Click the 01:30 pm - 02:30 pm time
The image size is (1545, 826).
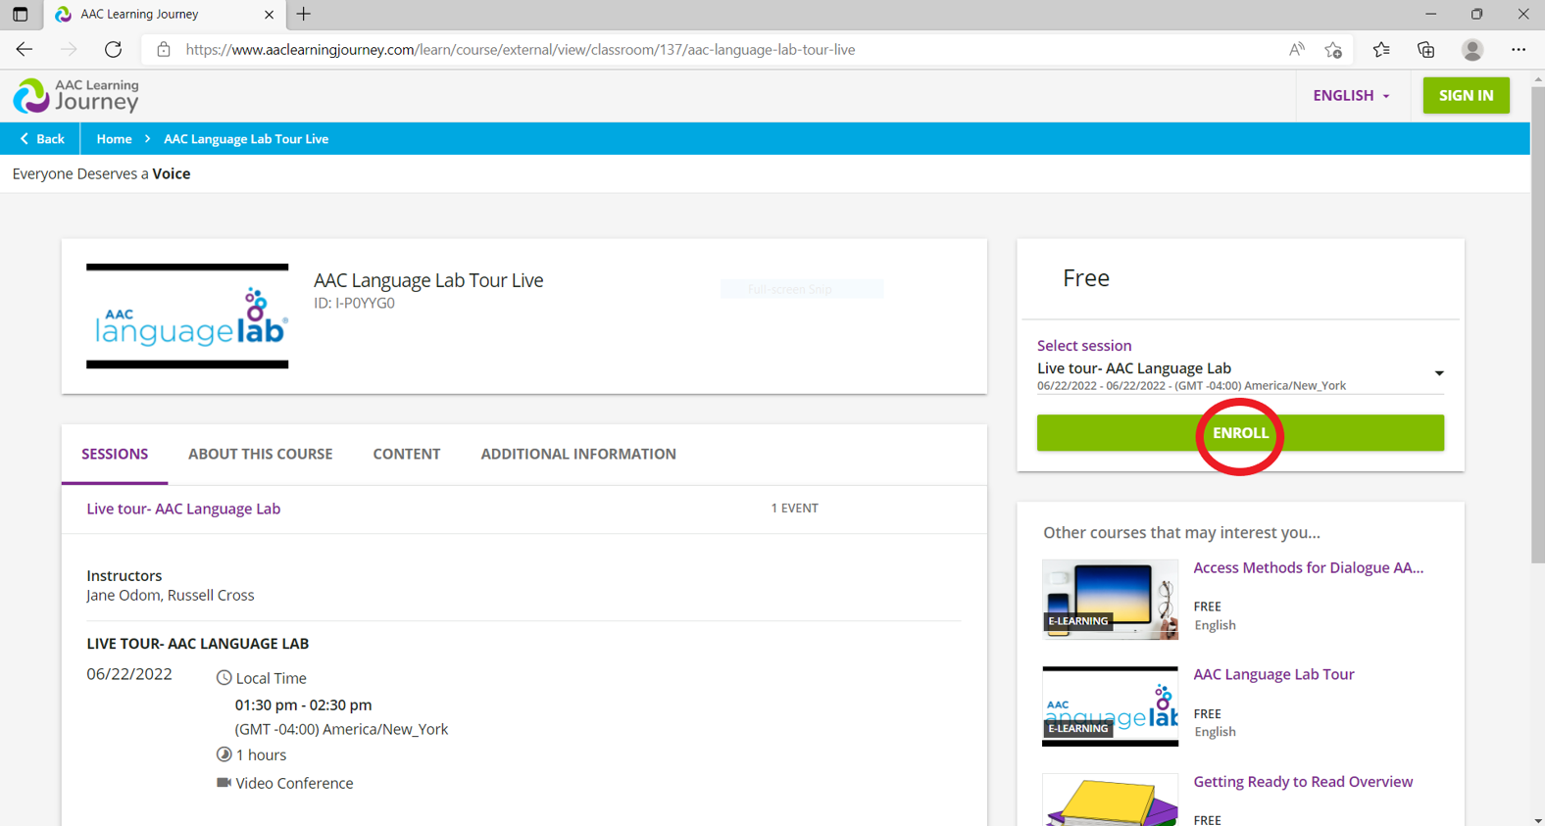point(303,705)
